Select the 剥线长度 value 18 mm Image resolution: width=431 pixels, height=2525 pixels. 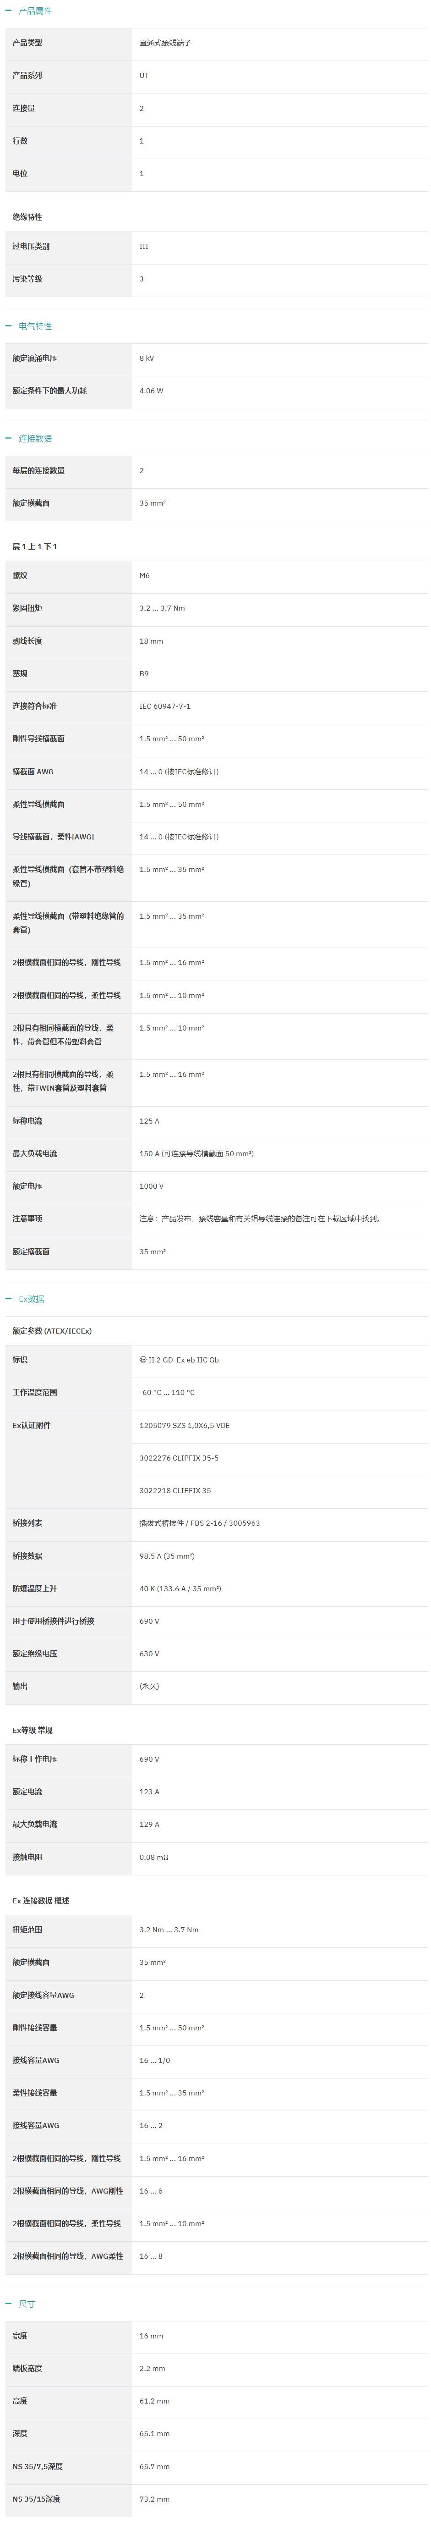tap(152, 641)
